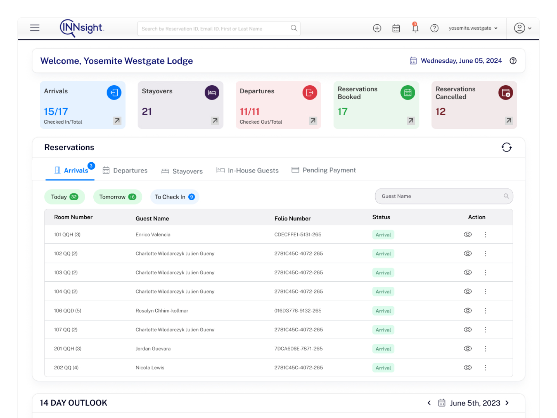Click June 5th, 2023 outlook date
557x418 pixels.
(475, 403)
